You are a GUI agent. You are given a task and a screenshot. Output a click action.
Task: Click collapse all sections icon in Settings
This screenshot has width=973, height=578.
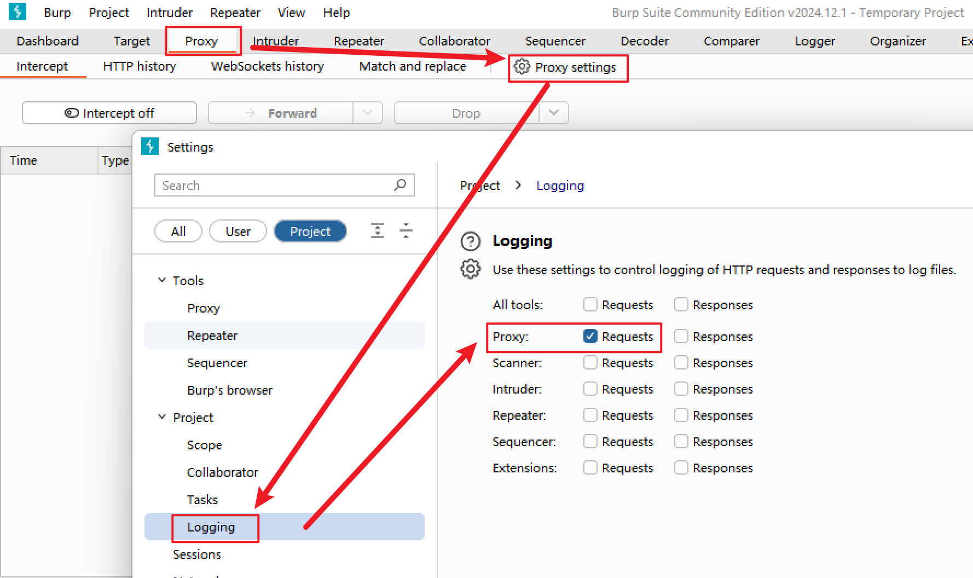(x=406, y=230)
